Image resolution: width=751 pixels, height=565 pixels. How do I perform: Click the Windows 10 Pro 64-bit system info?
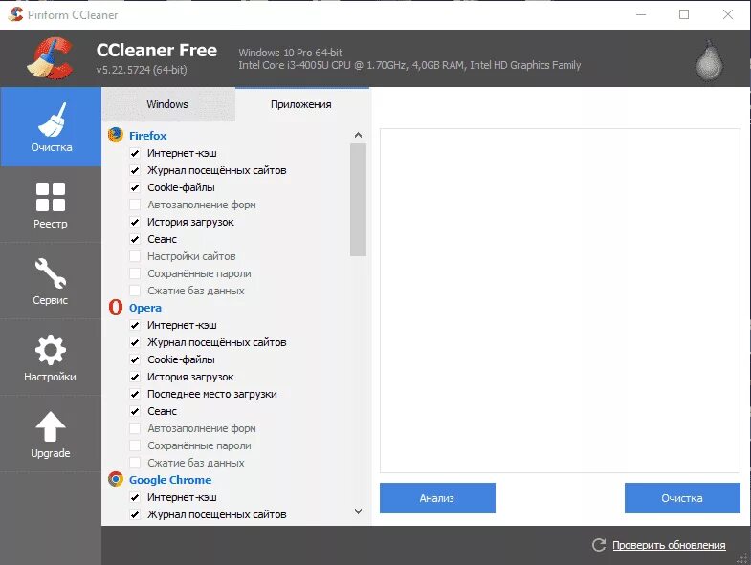click(290, 53)
